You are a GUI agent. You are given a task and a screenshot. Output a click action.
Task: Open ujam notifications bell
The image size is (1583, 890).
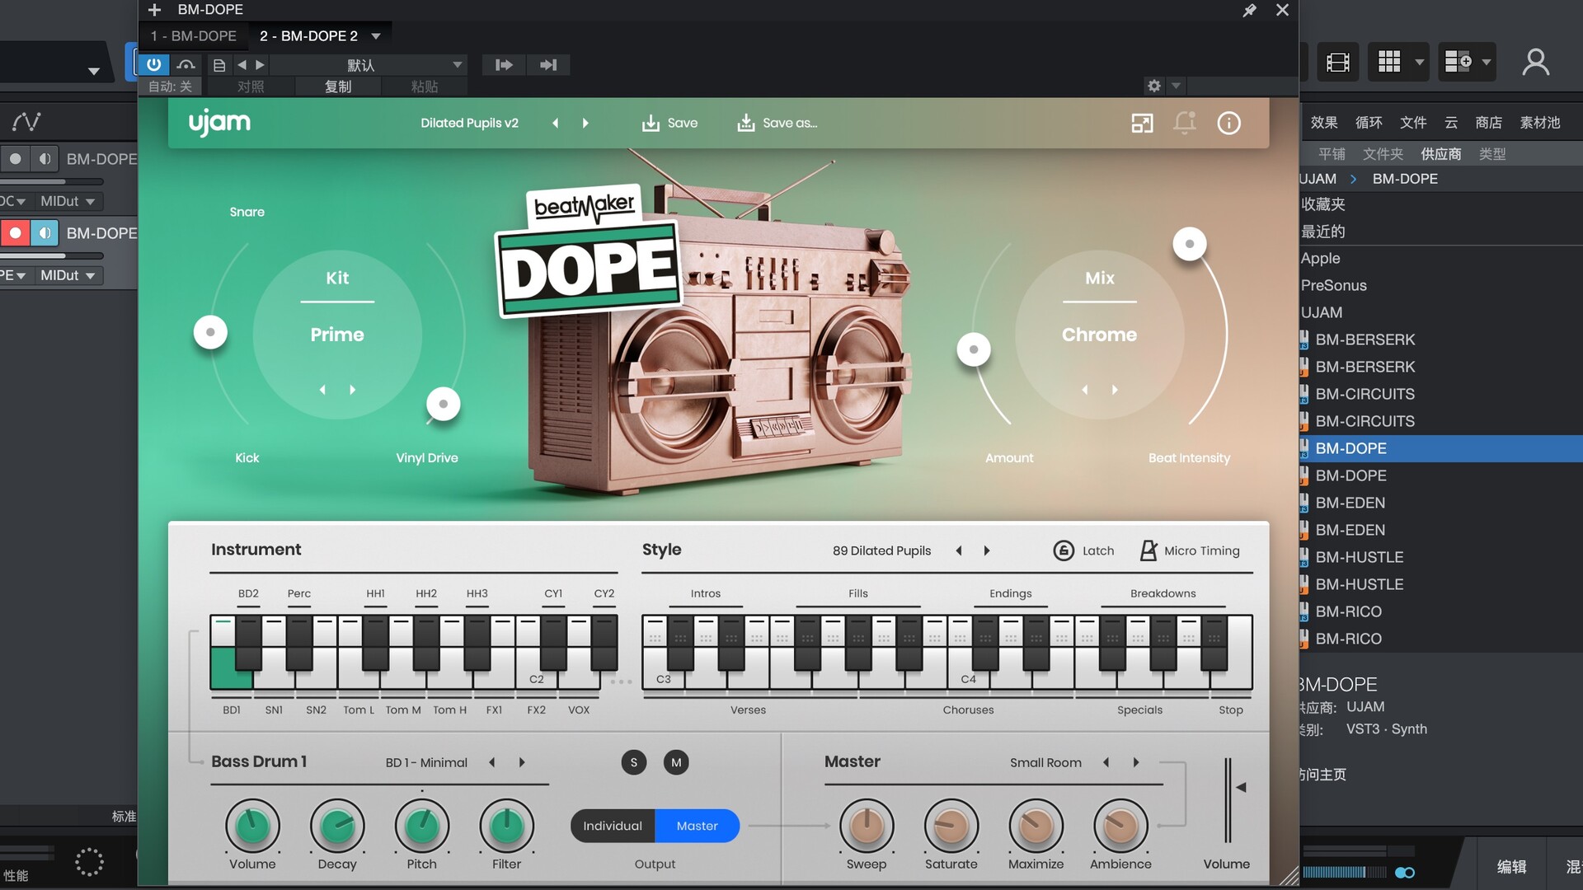[x=1185, y=123]
